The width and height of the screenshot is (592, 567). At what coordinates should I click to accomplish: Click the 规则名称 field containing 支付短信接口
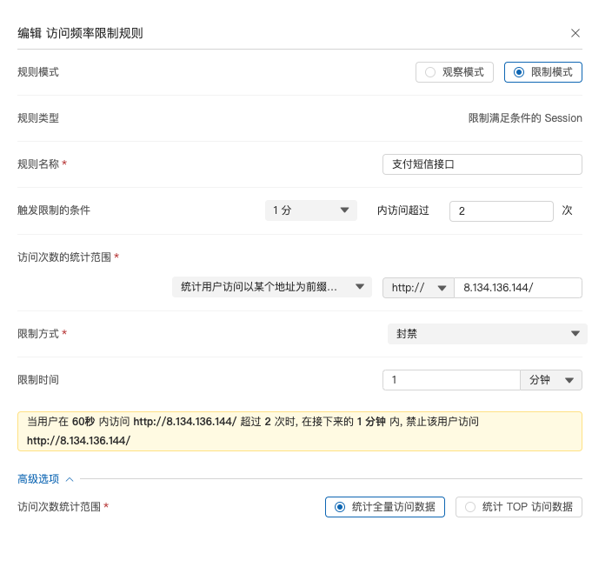482,164
